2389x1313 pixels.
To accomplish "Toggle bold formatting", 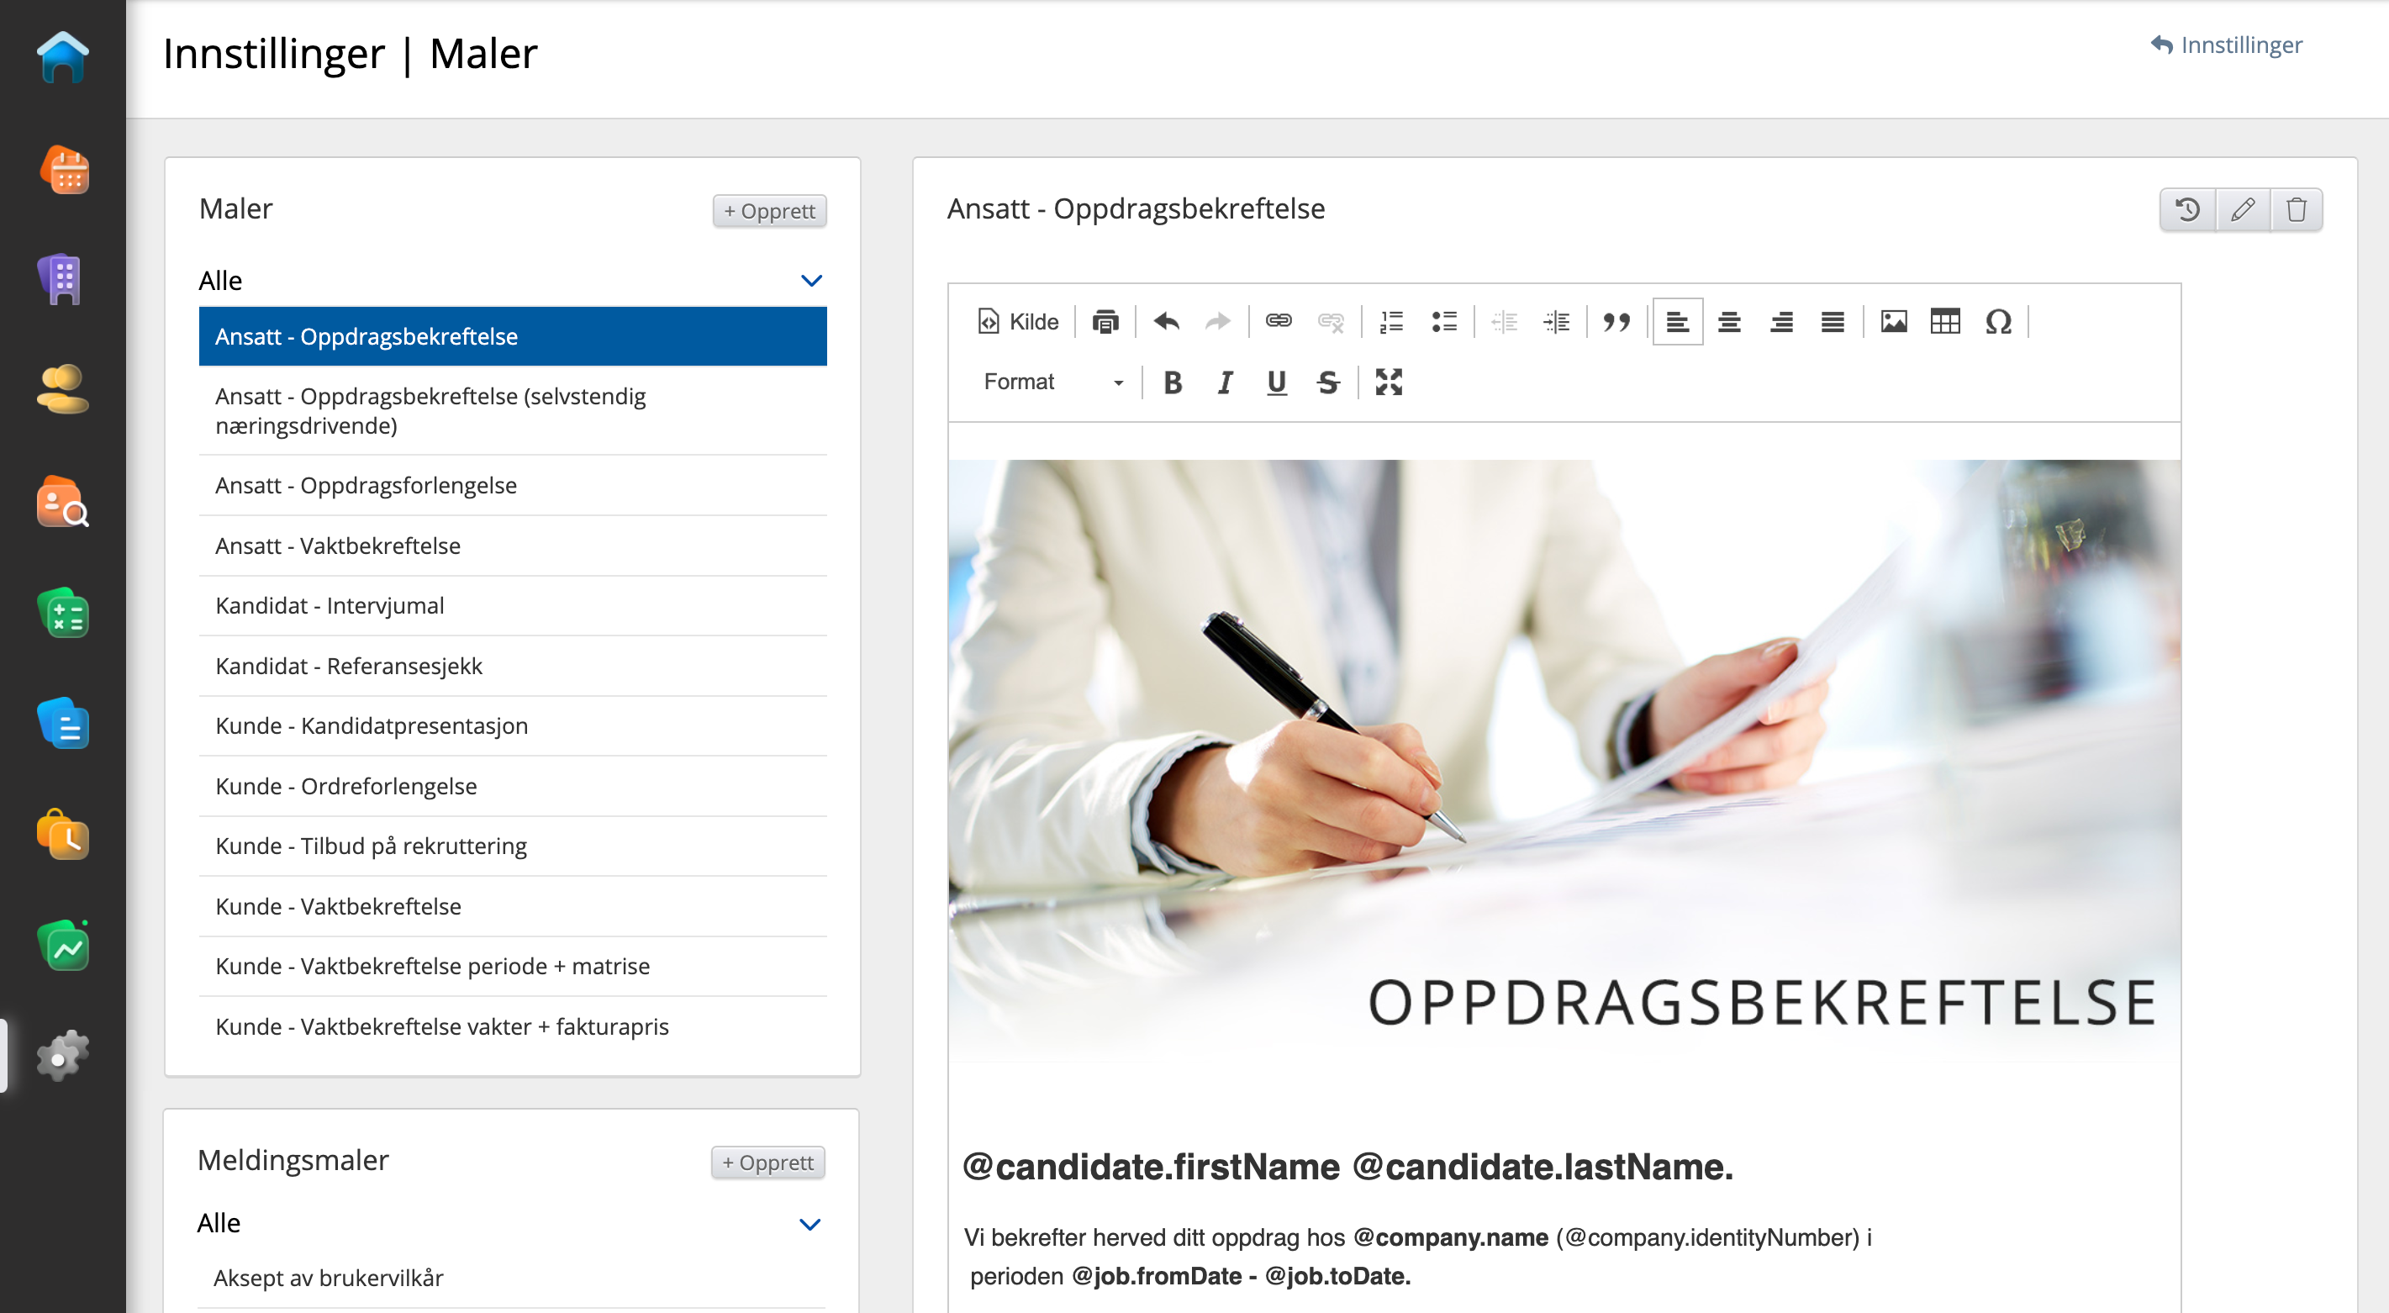I will pyautogui.click(x=1173, y=382).
